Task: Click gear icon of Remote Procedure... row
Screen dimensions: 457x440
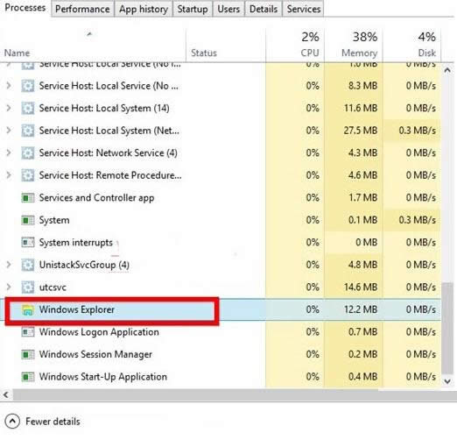Action: point(28,175)
